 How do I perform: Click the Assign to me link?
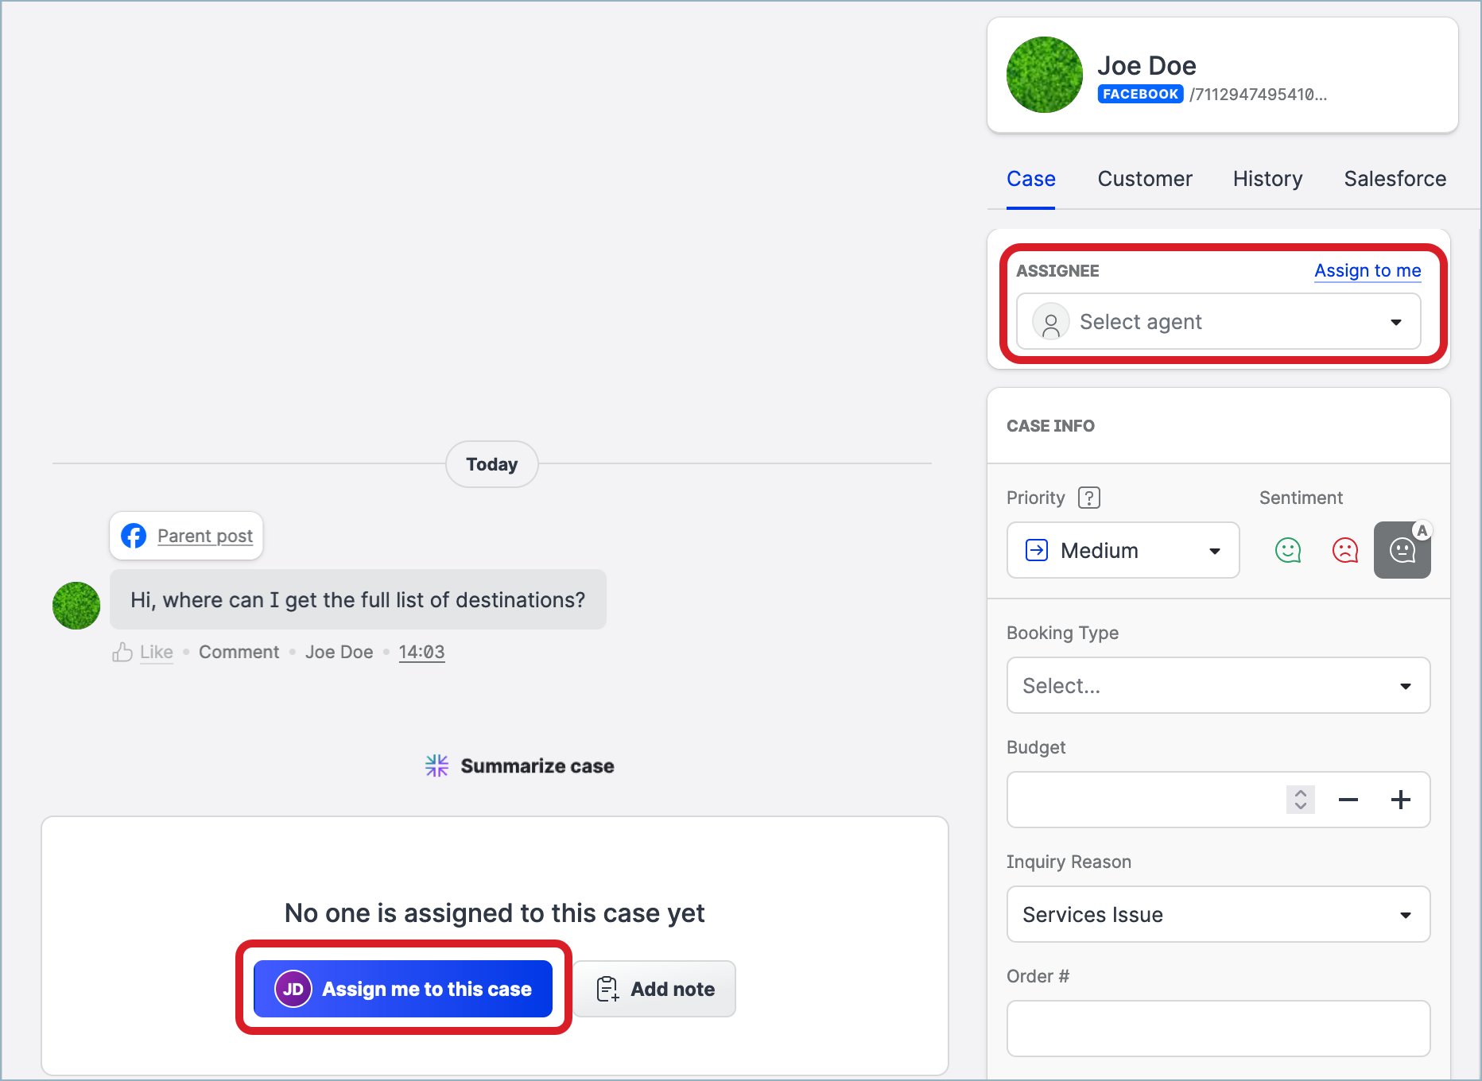point(1367,271)
